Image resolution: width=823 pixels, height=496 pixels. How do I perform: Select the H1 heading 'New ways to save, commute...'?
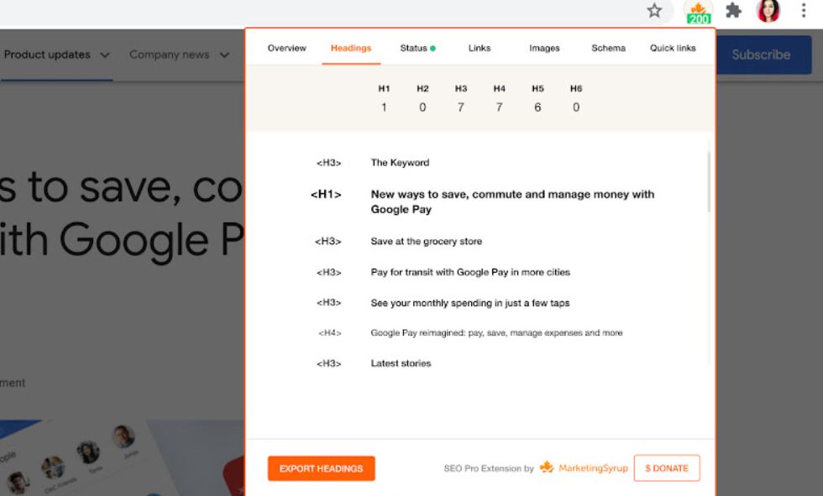pyautogui.click(x=513, y=202)
